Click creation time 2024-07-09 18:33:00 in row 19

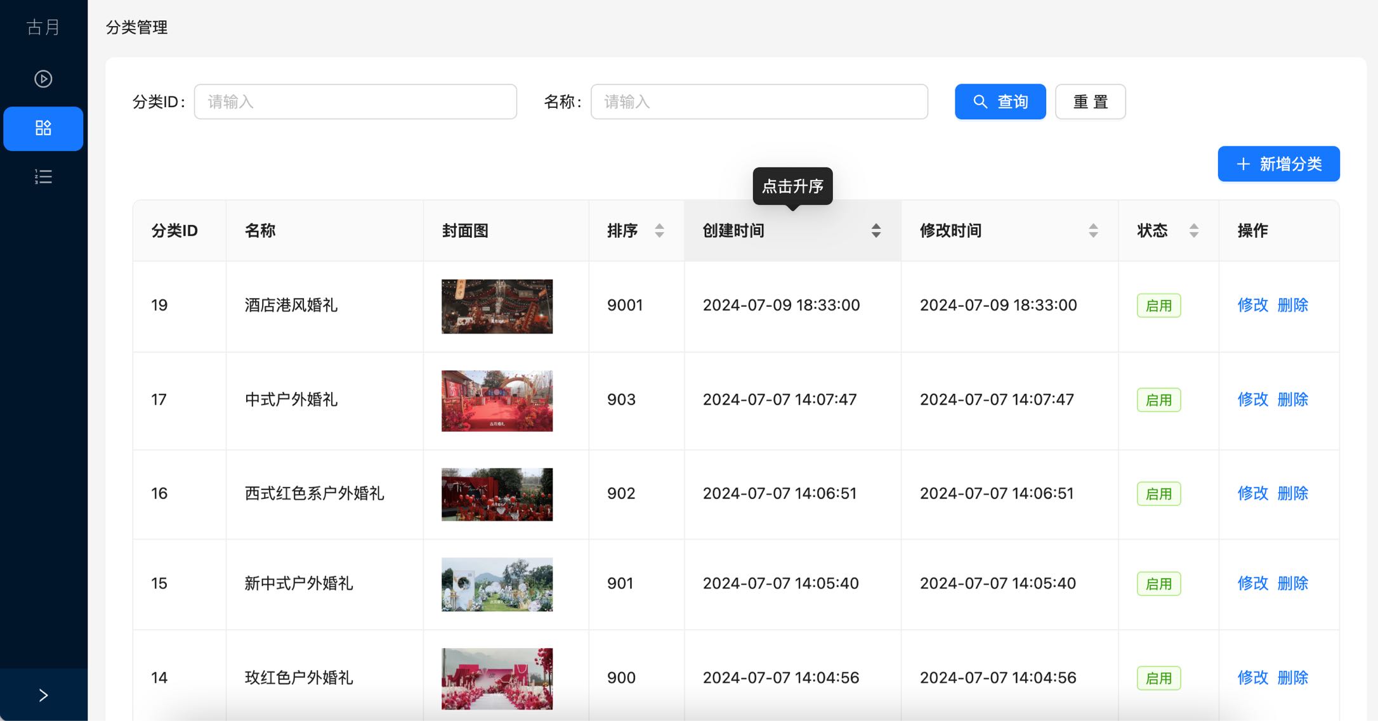[x=782, y=305]
